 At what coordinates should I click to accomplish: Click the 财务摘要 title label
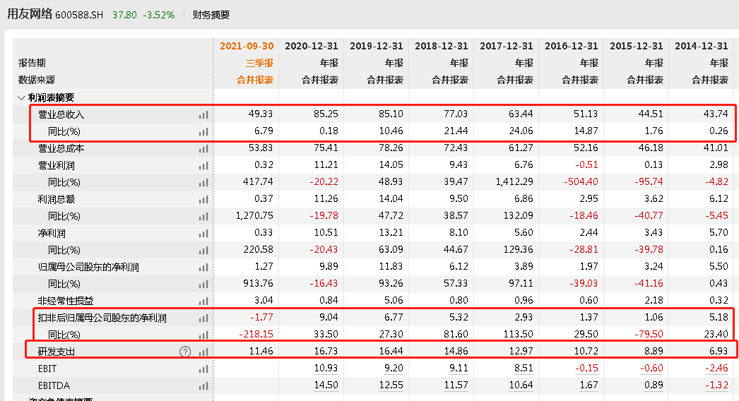pyautogui.click(x=211, y=15)
